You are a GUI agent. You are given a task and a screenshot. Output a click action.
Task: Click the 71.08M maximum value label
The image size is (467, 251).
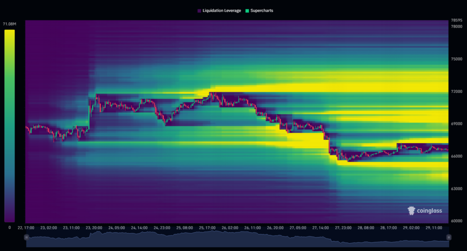tap(10, 24)
